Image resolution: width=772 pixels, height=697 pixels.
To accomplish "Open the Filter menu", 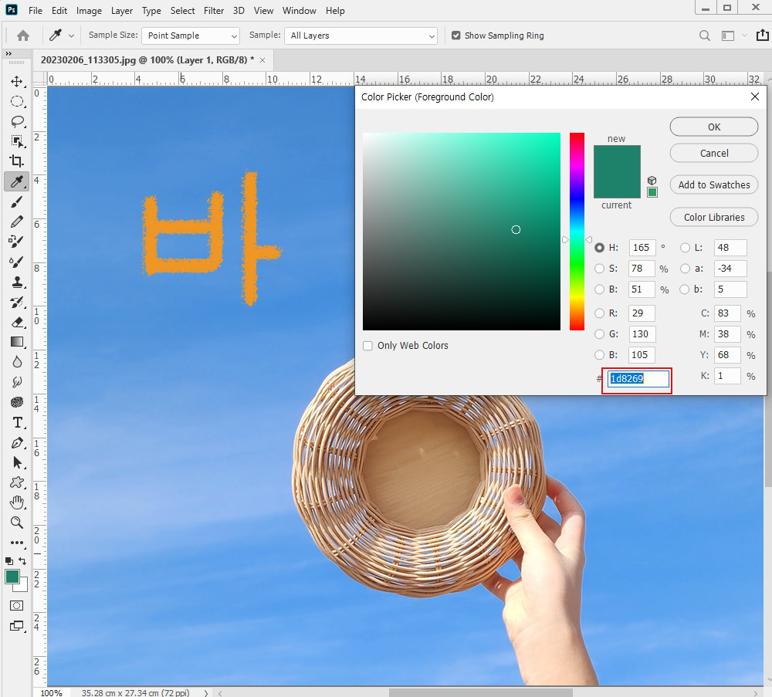I will tap(214, 10).
